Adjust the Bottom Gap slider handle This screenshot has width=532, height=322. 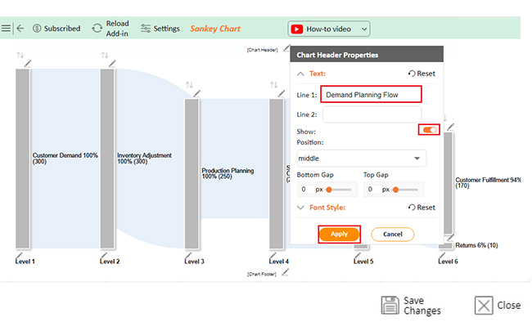click(329, 190)
